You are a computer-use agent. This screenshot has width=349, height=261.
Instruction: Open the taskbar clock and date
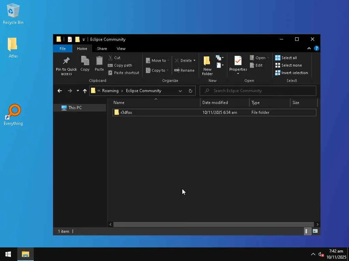pyautogui.click(x=336, y=254)
